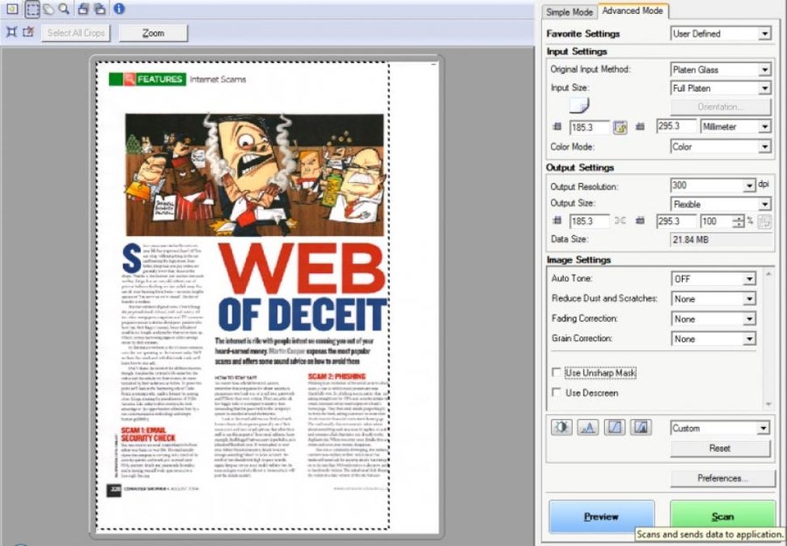Open the Custom tone curve dropdown
Image resolution: width=787 pixels, height=546 pixels.
pos(720,428)
